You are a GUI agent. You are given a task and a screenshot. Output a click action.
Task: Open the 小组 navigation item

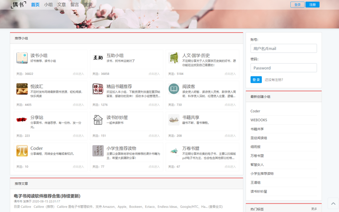click(48, 5)
